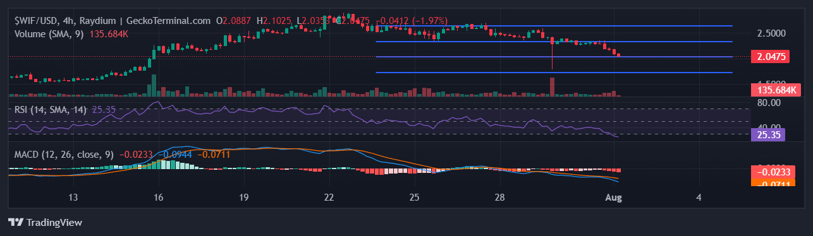Viewport: 813px width, 236px height.
Task: Click the 19 date label on time axis
Action: tap(244, 198)
